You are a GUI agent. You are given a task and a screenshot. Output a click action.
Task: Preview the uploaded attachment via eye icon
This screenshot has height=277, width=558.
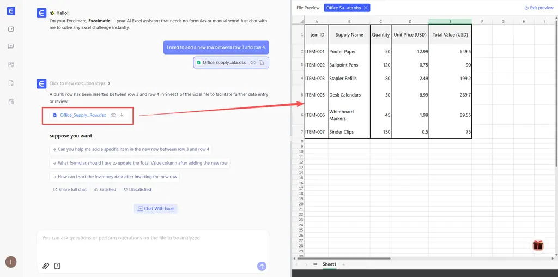(253, 63)
